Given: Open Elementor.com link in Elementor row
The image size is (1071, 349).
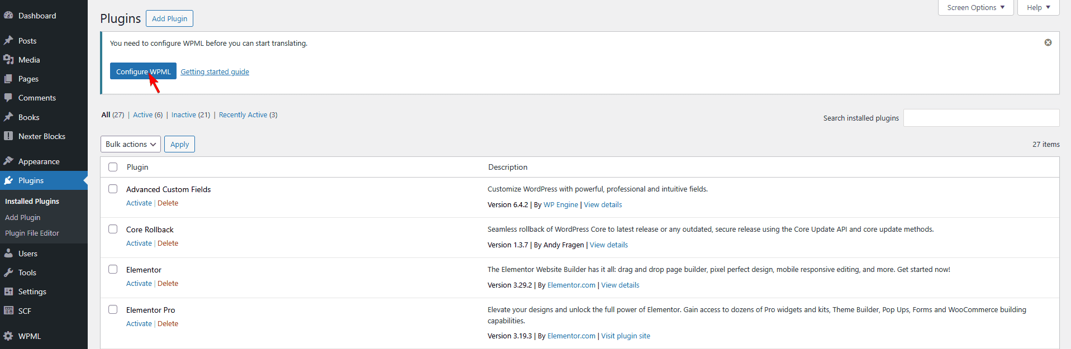Looking at the screenshot, I should 572,285.
